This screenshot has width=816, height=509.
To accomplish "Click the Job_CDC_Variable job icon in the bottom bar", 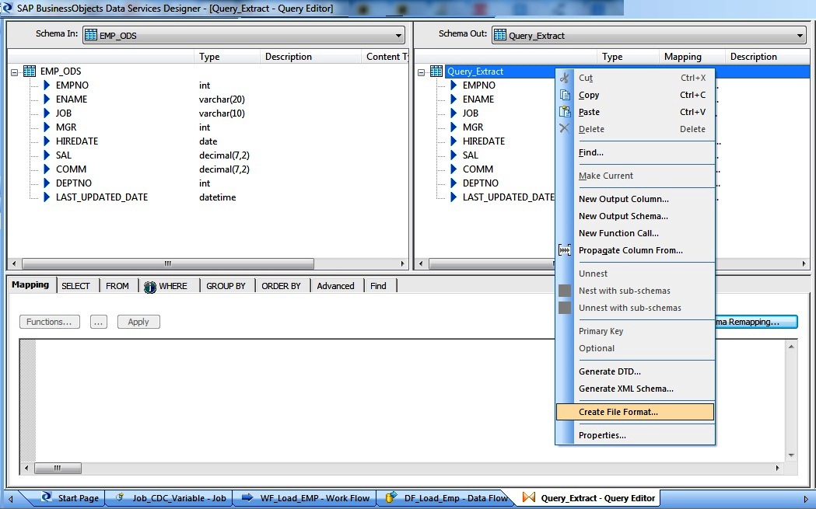I will pyautogui.click(x=120, y=497).
